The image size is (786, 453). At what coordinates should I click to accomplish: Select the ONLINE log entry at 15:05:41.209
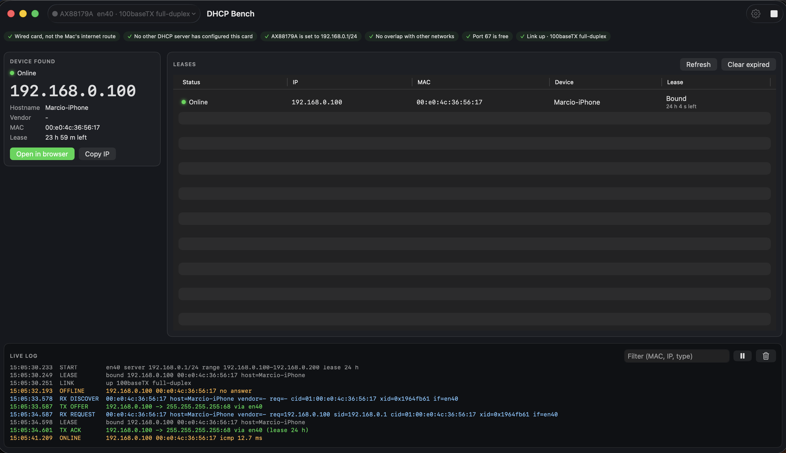pyautogui.click(x=136, y=438)
